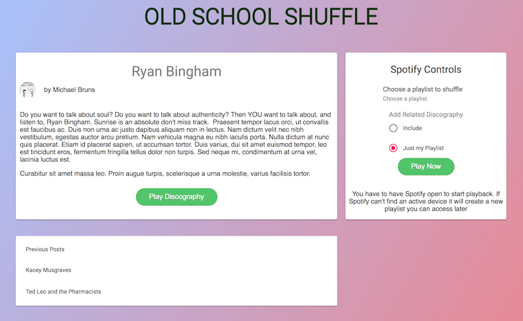Click the Choose a playlist to shuffle label
This screenshot has width=523, height=321.
[x=422, y=89]
